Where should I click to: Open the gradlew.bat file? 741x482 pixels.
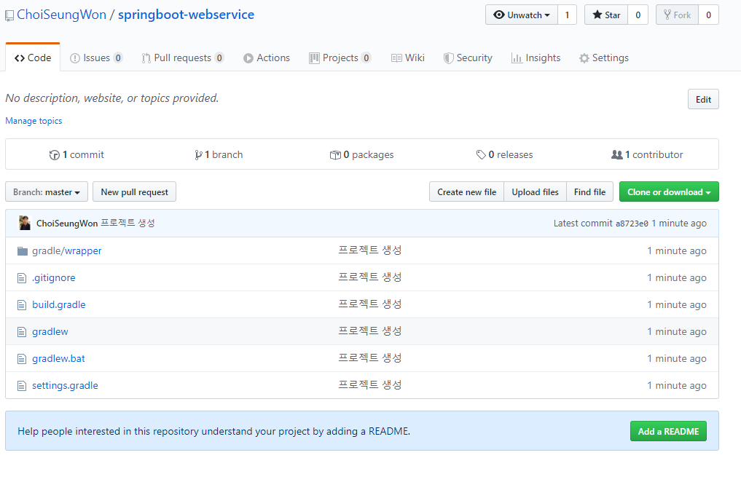point(58,358)
